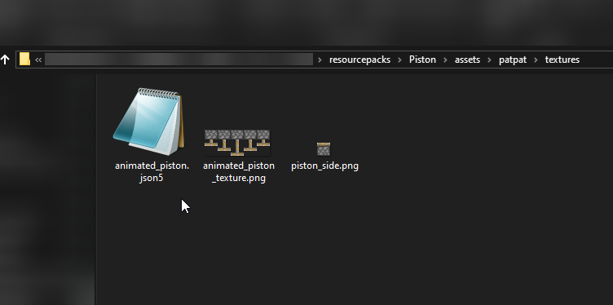Expand the chevron between Piston and assets
Viewport: 613px width, 305px height.
(x=445, y=60)
